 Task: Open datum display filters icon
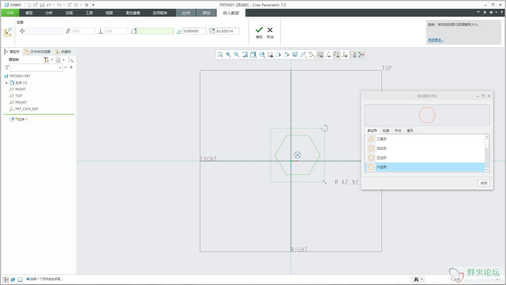click(x=312, y=55)
